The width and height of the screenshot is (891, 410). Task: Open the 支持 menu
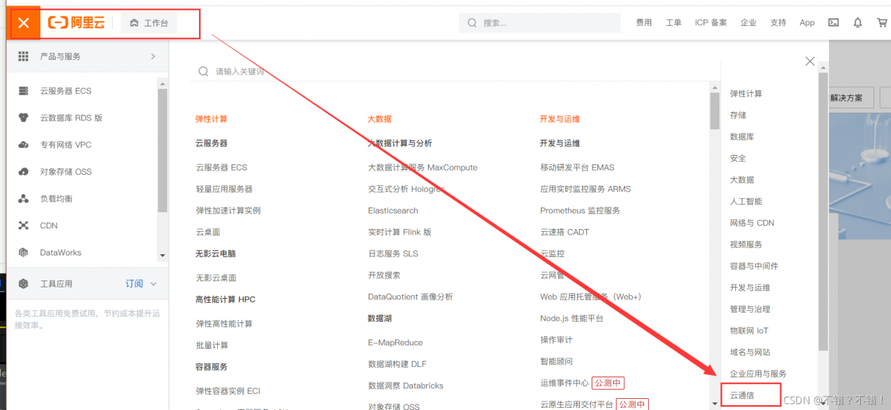point(778,23)
